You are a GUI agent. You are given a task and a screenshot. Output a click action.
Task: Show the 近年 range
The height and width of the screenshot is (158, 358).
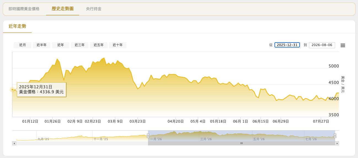61,45
